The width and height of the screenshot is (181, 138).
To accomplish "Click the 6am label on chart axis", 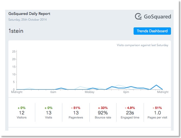I will [53, 92].
